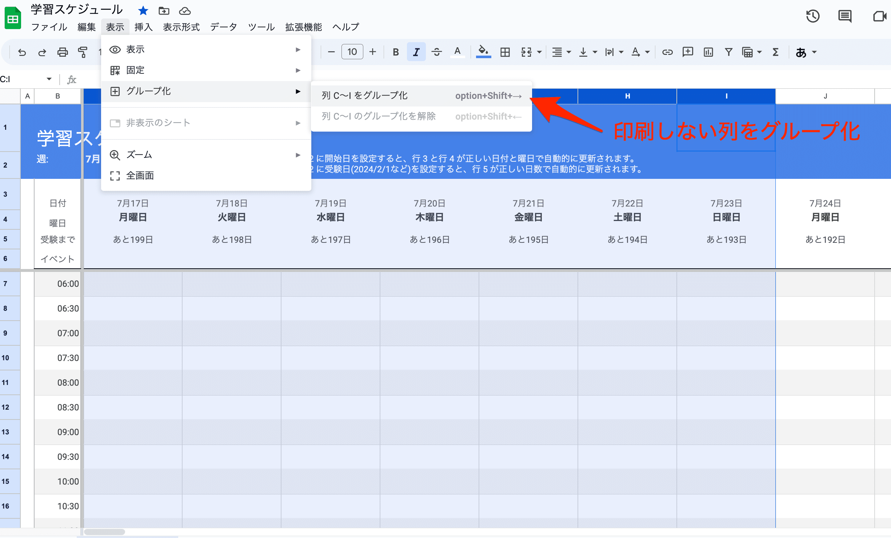The width and height of the screenshot is (891, 538).
Task: Click the insert comment icon
Action: (687, 52)
